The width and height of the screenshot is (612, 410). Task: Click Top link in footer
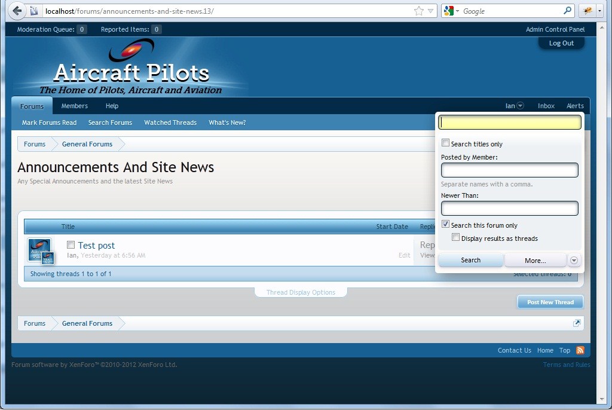pos(564,350)
